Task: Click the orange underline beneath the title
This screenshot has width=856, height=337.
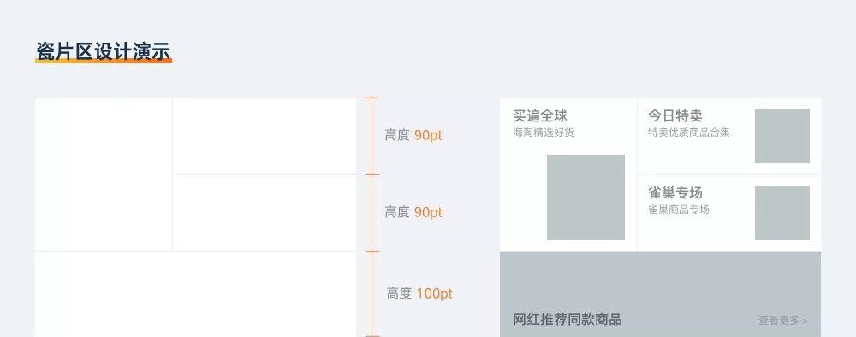Action: [104, 61]
